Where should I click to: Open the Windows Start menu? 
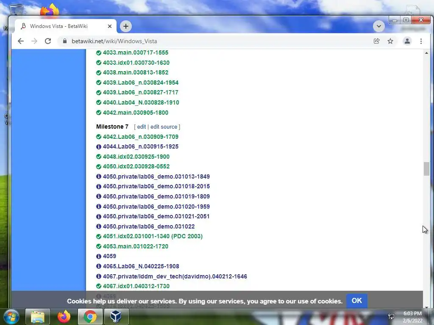(11, 317)
